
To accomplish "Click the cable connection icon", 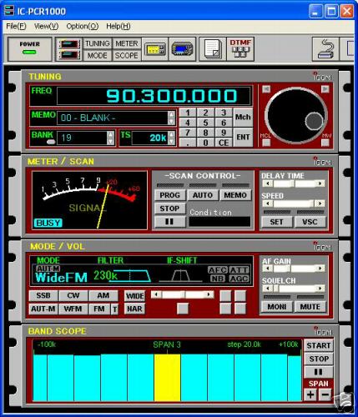I will pos(325,49).
